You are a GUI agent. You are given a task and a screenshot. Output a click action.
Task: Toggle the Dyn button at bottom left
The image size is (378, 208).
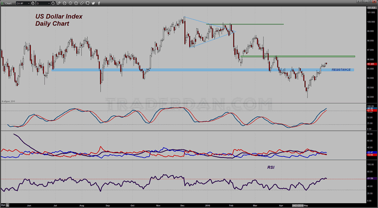(3, 206)
